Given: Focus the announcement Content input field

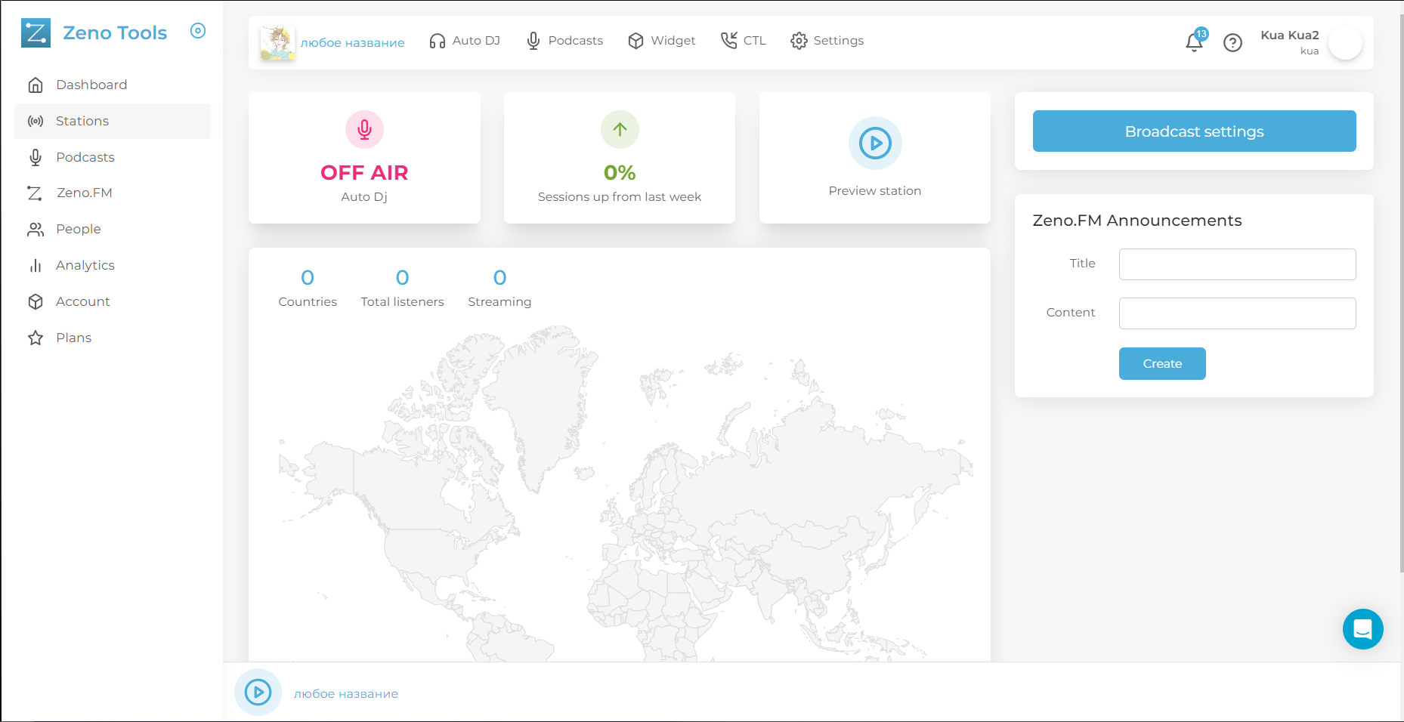Looking at the screenshot, I should [1237, 313].
